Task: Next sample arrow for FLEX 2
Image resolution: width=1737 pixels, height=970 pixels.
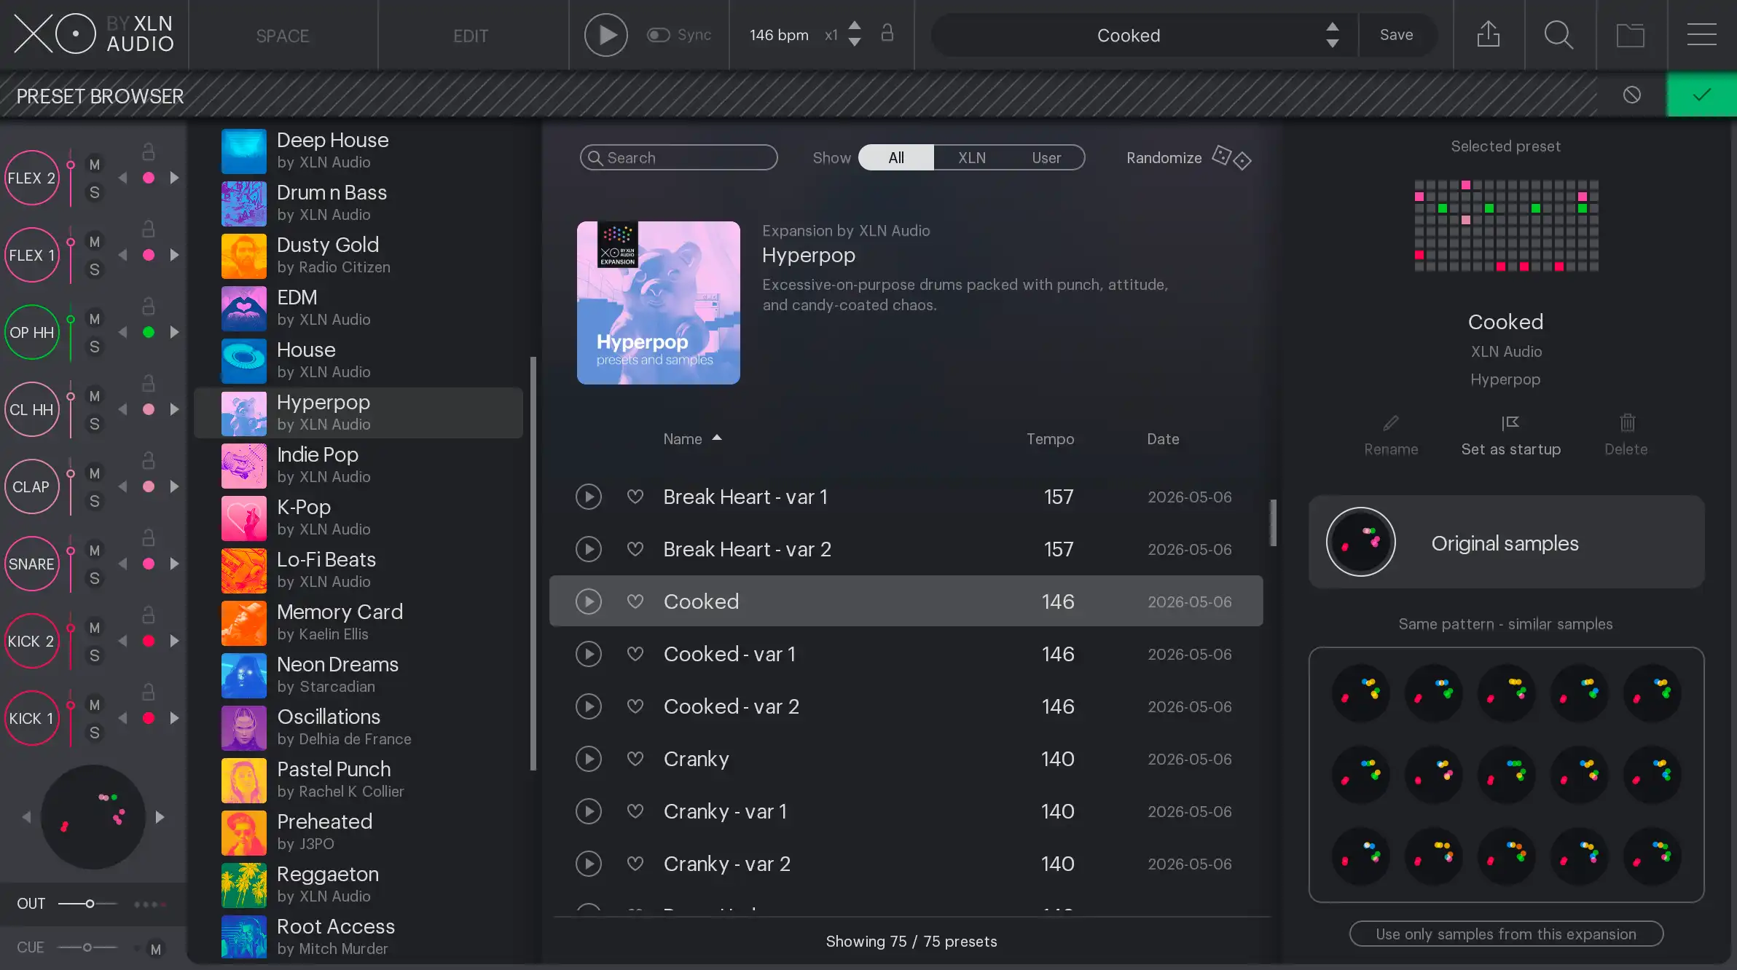Action: [174, 178]
